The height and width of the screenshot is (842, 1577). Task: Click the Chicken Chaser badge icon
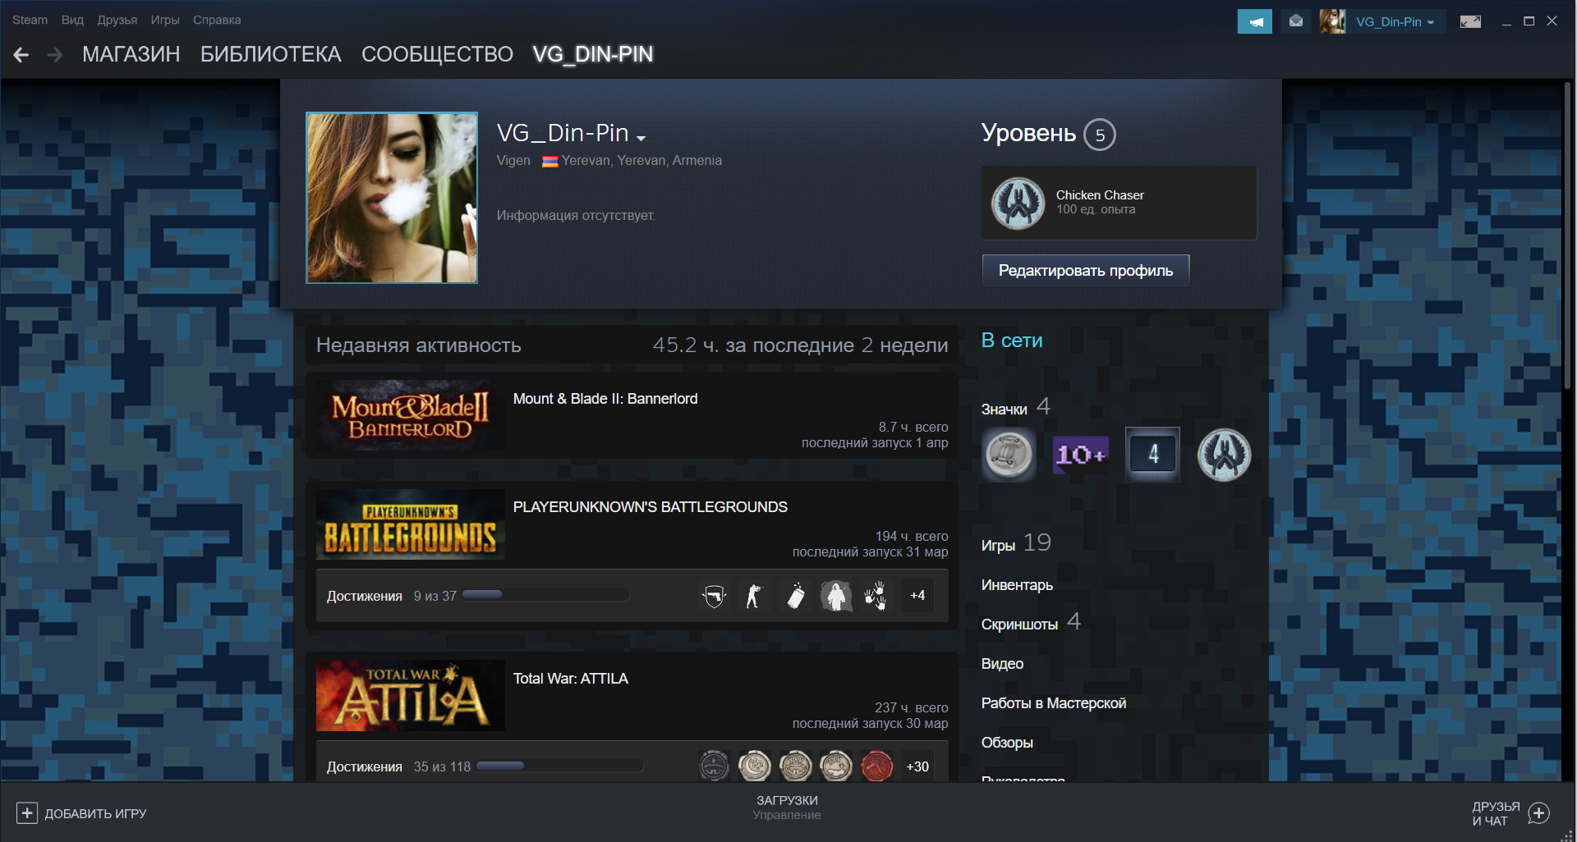pos(1018,204)
